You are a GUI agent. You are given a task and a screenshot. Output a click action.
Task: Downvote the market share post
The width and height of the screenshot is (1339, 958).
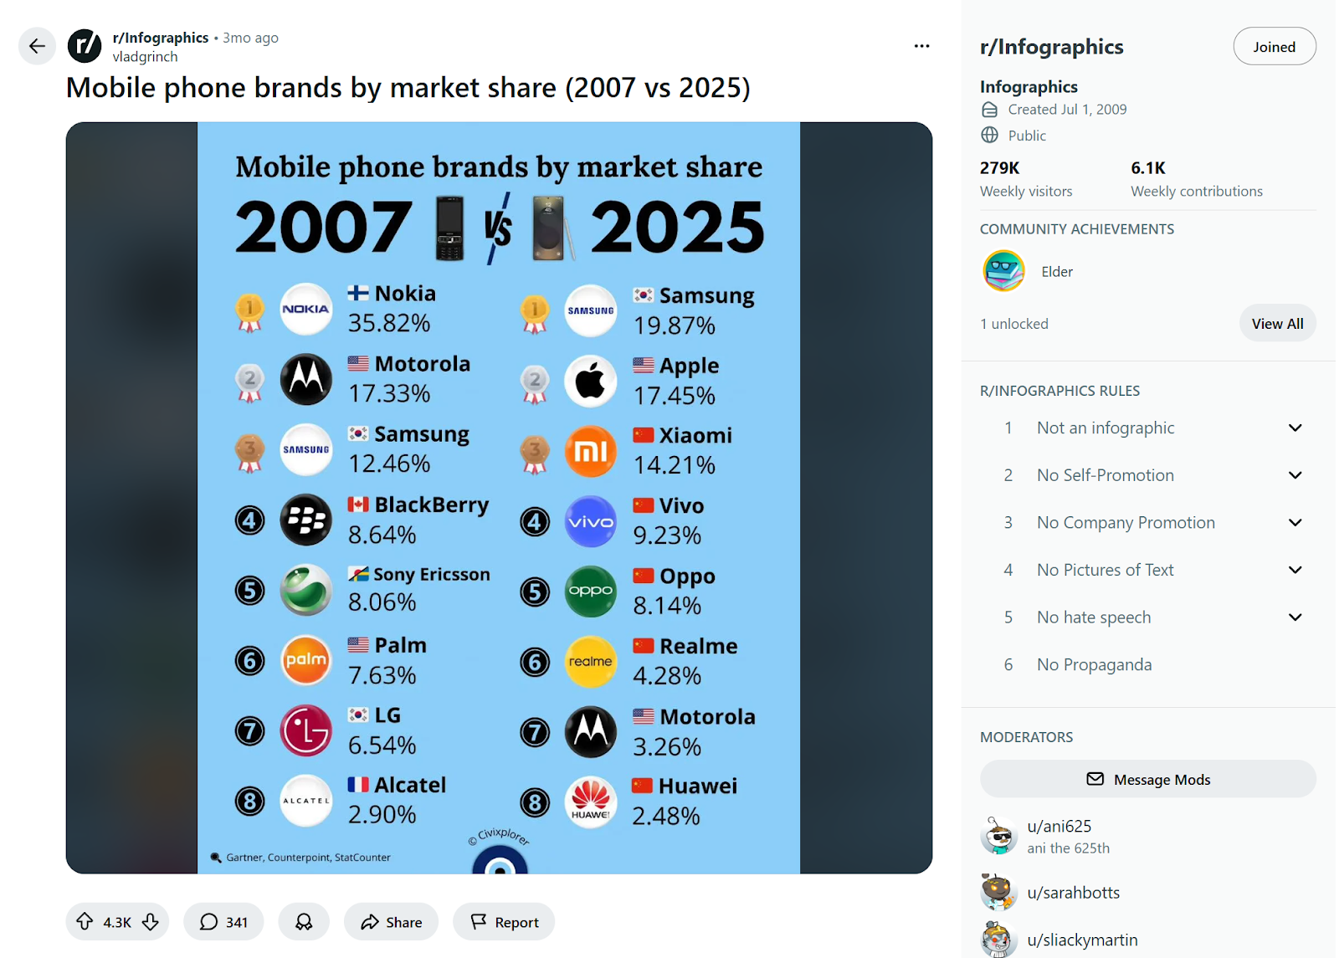tap(151, 922)
